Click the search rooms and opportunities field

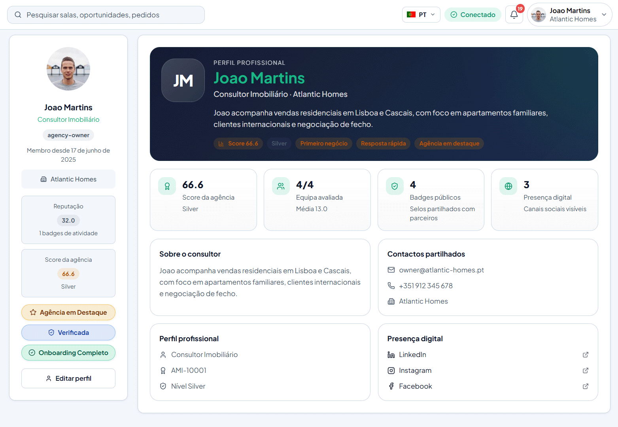point(106,15)
